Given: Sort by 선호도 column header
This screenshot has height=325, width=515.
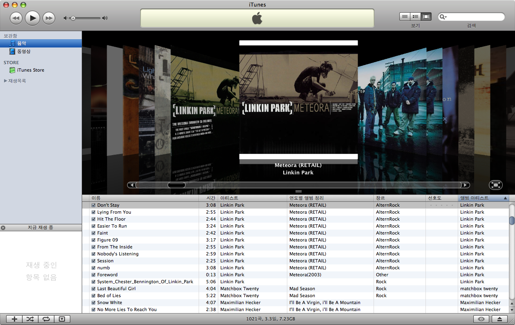Looking at the screenshot, I should (442, 198).
